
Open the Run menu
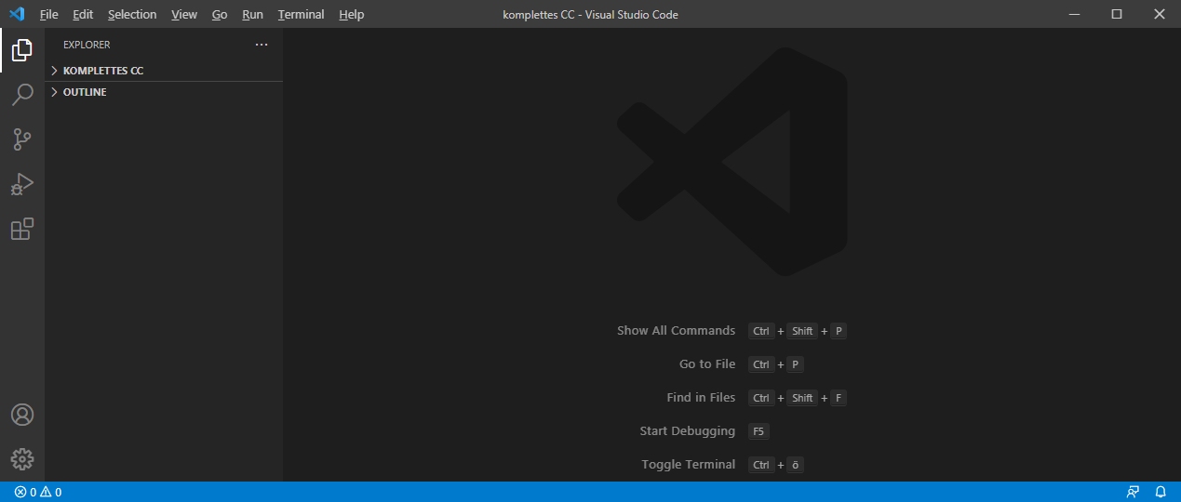pos(252,14)
